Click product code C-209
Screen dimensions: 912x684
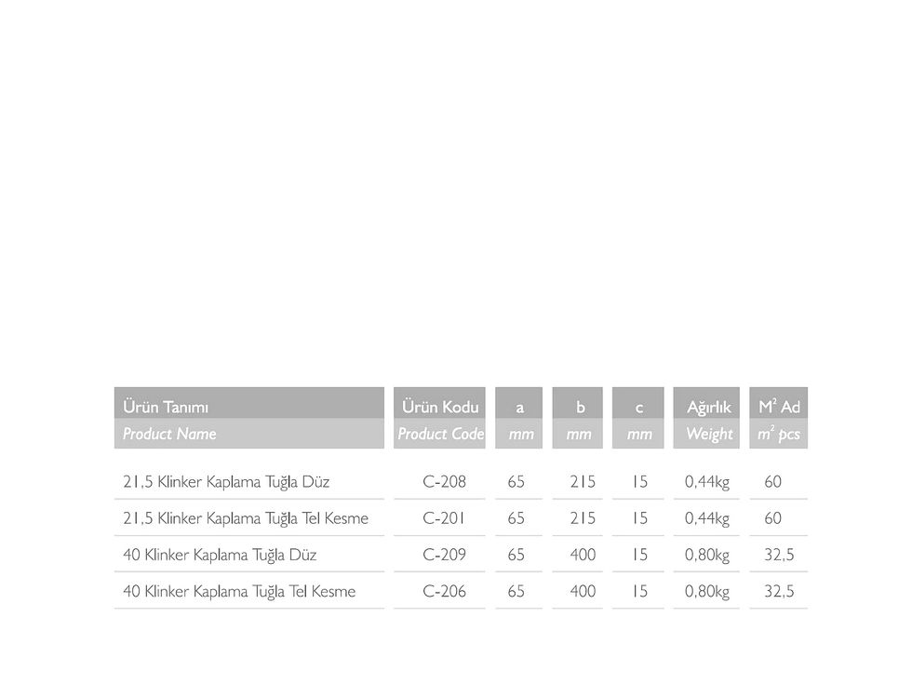[445, 555]
